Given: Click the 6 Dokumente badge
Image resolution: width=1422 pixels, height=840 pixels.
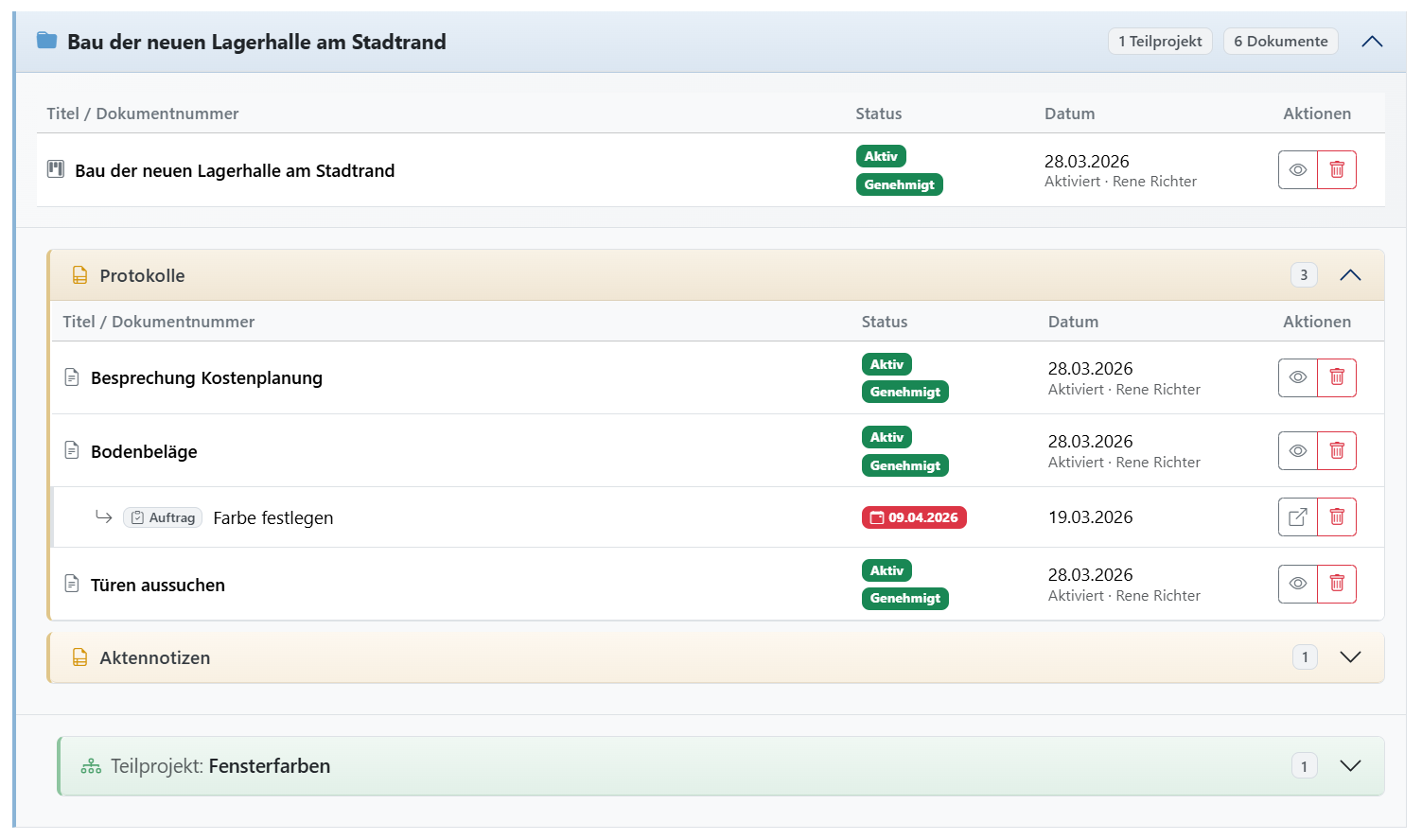Looking at the screenshot, I should click(1280, 42).
